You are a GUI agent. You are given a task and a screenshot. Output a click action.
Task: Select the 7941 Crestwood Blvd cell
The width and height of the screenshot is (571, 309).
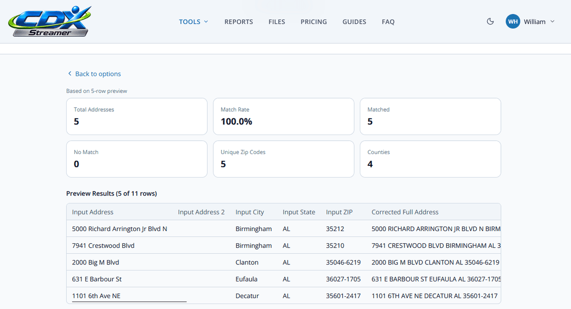point(103,245)
